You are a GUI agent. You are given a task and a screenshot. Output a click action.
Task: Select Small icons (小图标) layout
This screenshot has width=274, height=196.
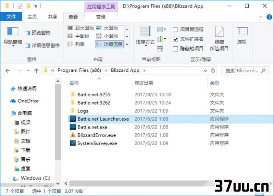[107, 36]
